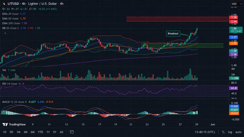
Task: Click the Jun date on time axis
Action: 212,124
